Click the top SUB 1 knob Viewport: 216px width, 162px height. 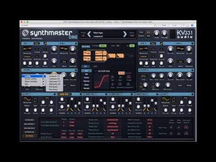click(72, 49)
